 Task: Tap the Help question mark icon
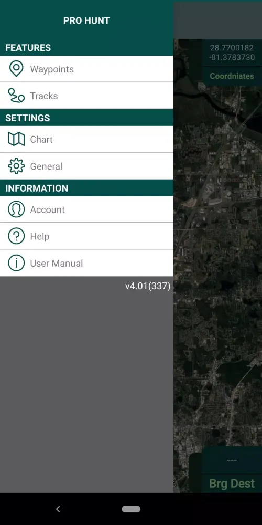pos(16,236)
